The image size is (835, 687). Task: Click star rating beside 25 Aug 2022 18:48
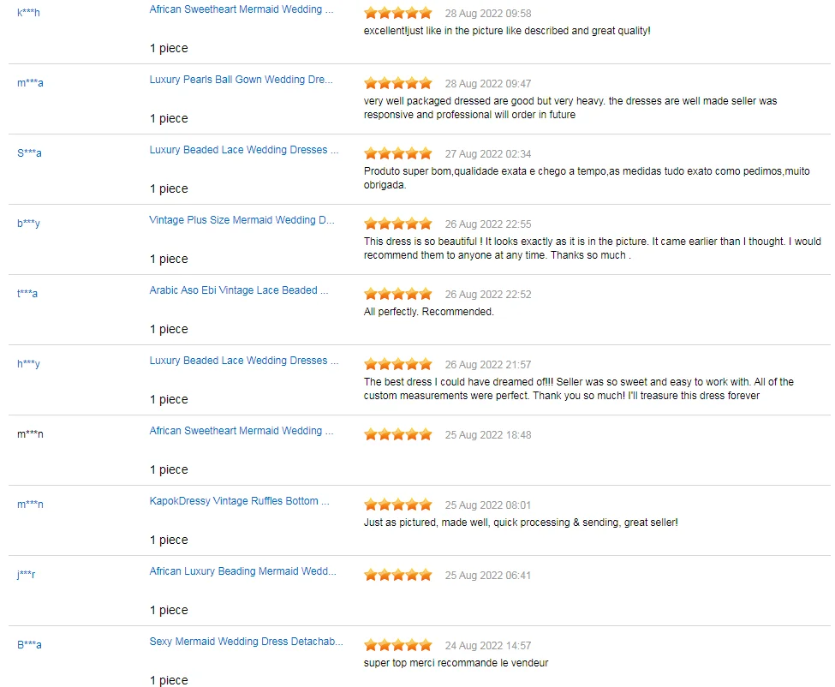(398, 434)
